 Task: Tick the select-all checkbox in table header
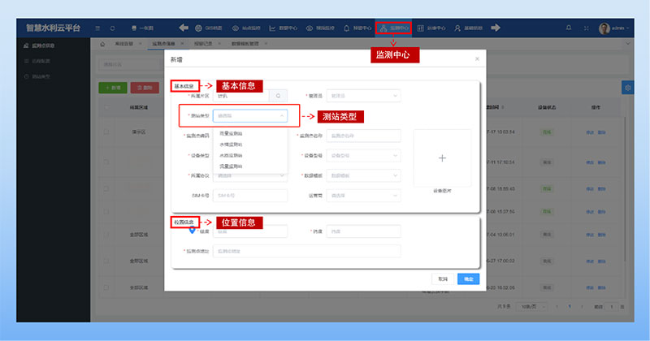(106, 106)
